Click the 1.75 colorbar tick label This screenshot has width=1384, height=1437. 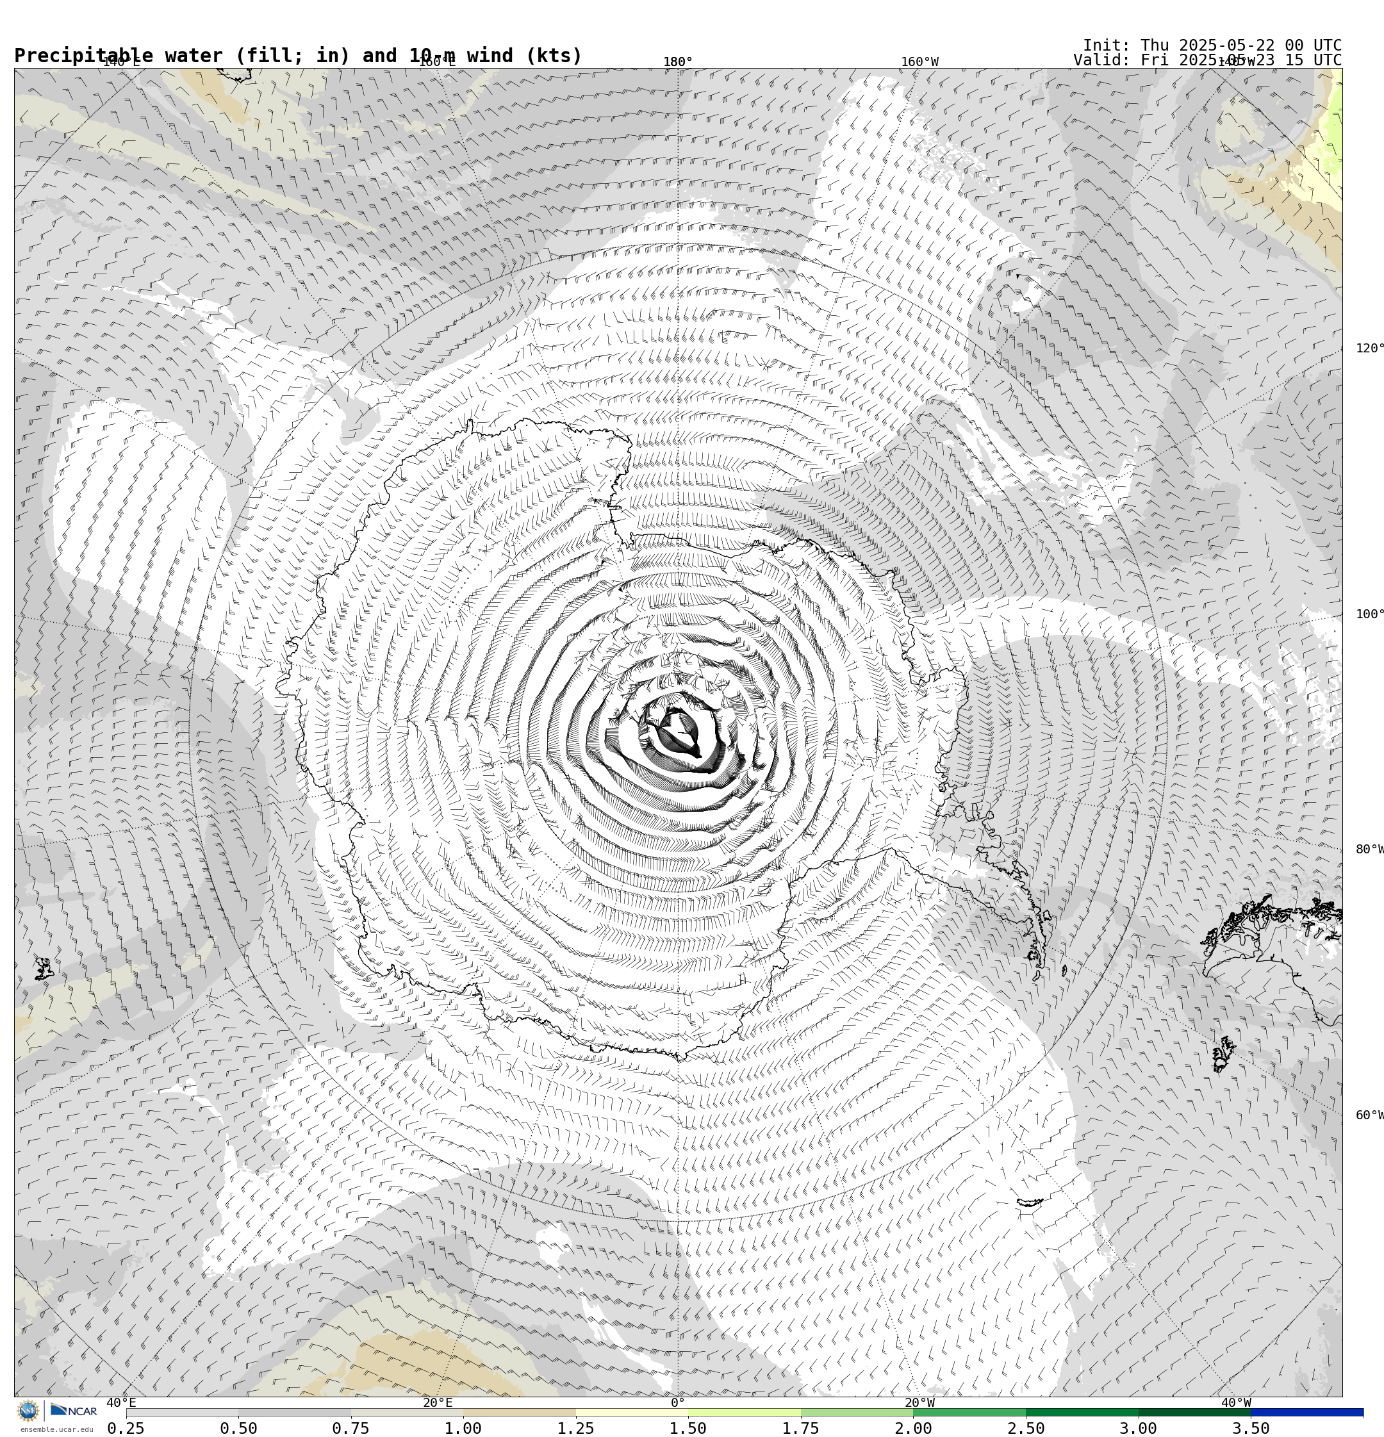(801, 1428)
